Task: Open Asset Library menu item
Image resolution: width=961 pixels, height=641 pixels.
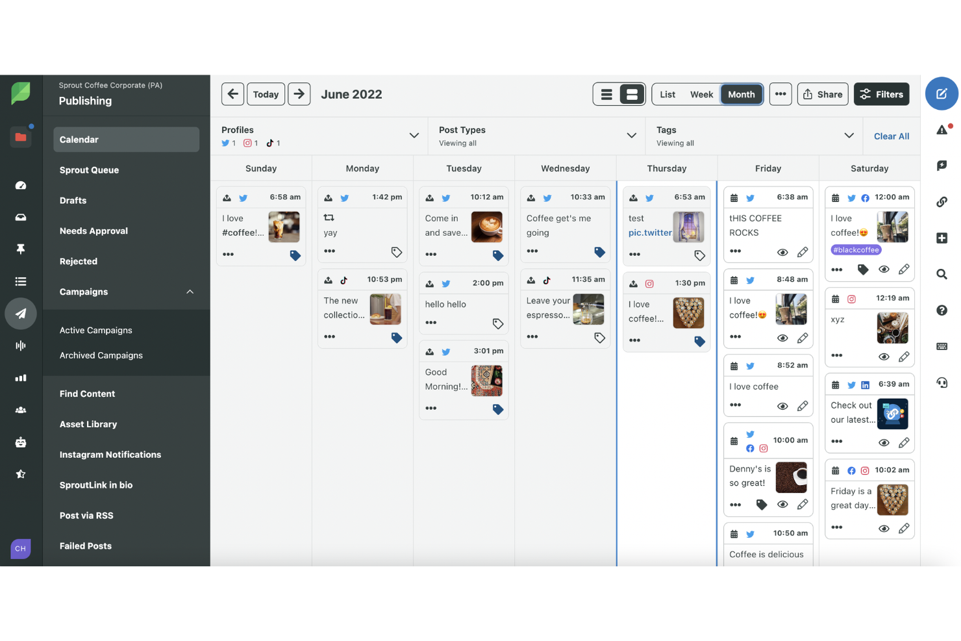Action: click(88, 424)
